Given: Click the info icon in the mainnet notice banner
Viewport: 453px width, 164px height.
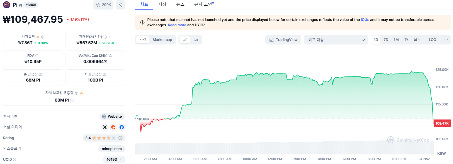Looking at the screenshot, I should point(142,22).
